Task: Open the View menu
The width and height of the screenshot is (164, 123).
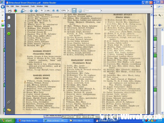Action: click(x=17, y=6)
